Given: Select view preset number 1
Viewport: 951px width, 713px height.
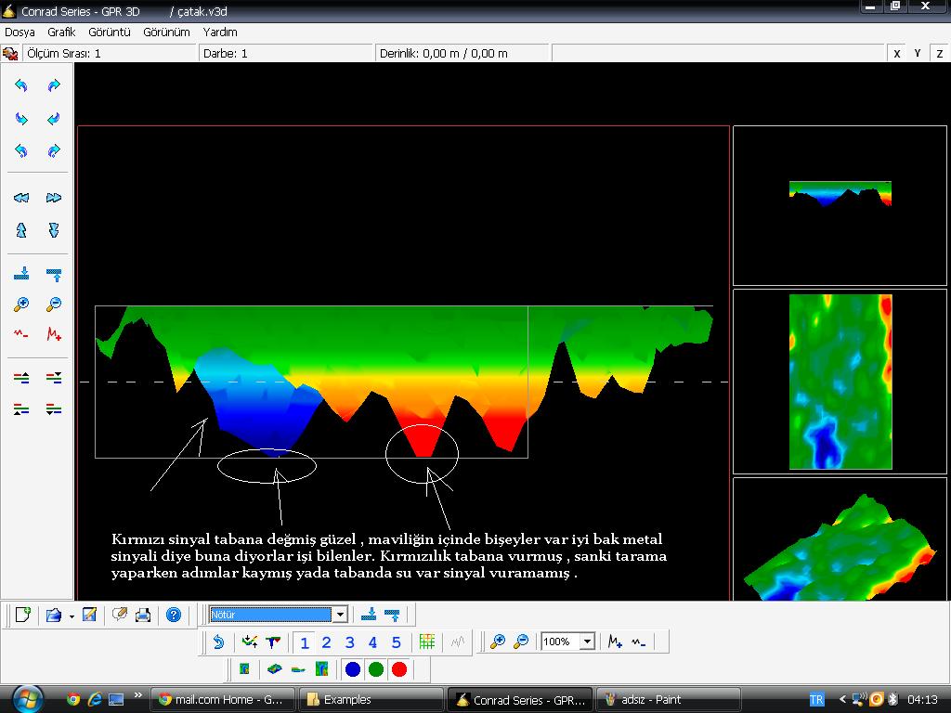Looking at the screenshot, I should coord(305,642).
